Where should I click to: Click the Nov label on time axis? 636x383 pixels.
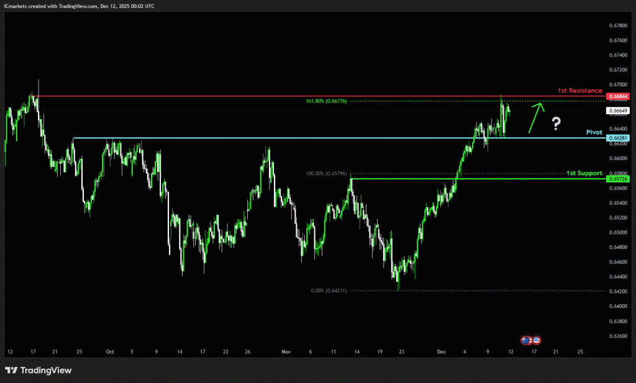286,351
